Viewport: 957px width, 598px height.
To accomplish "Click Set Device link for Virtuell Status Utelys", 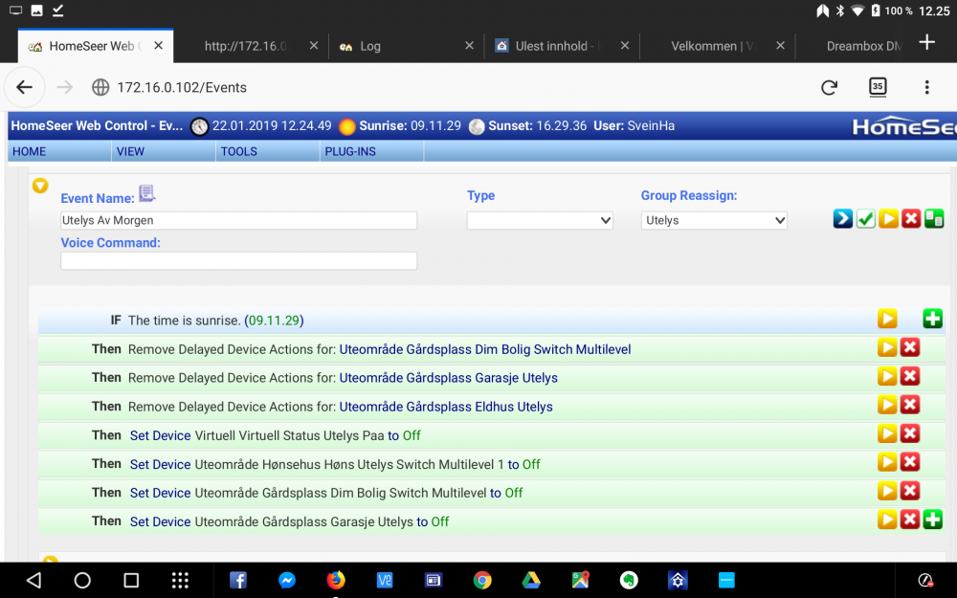I will coord(160,435).
